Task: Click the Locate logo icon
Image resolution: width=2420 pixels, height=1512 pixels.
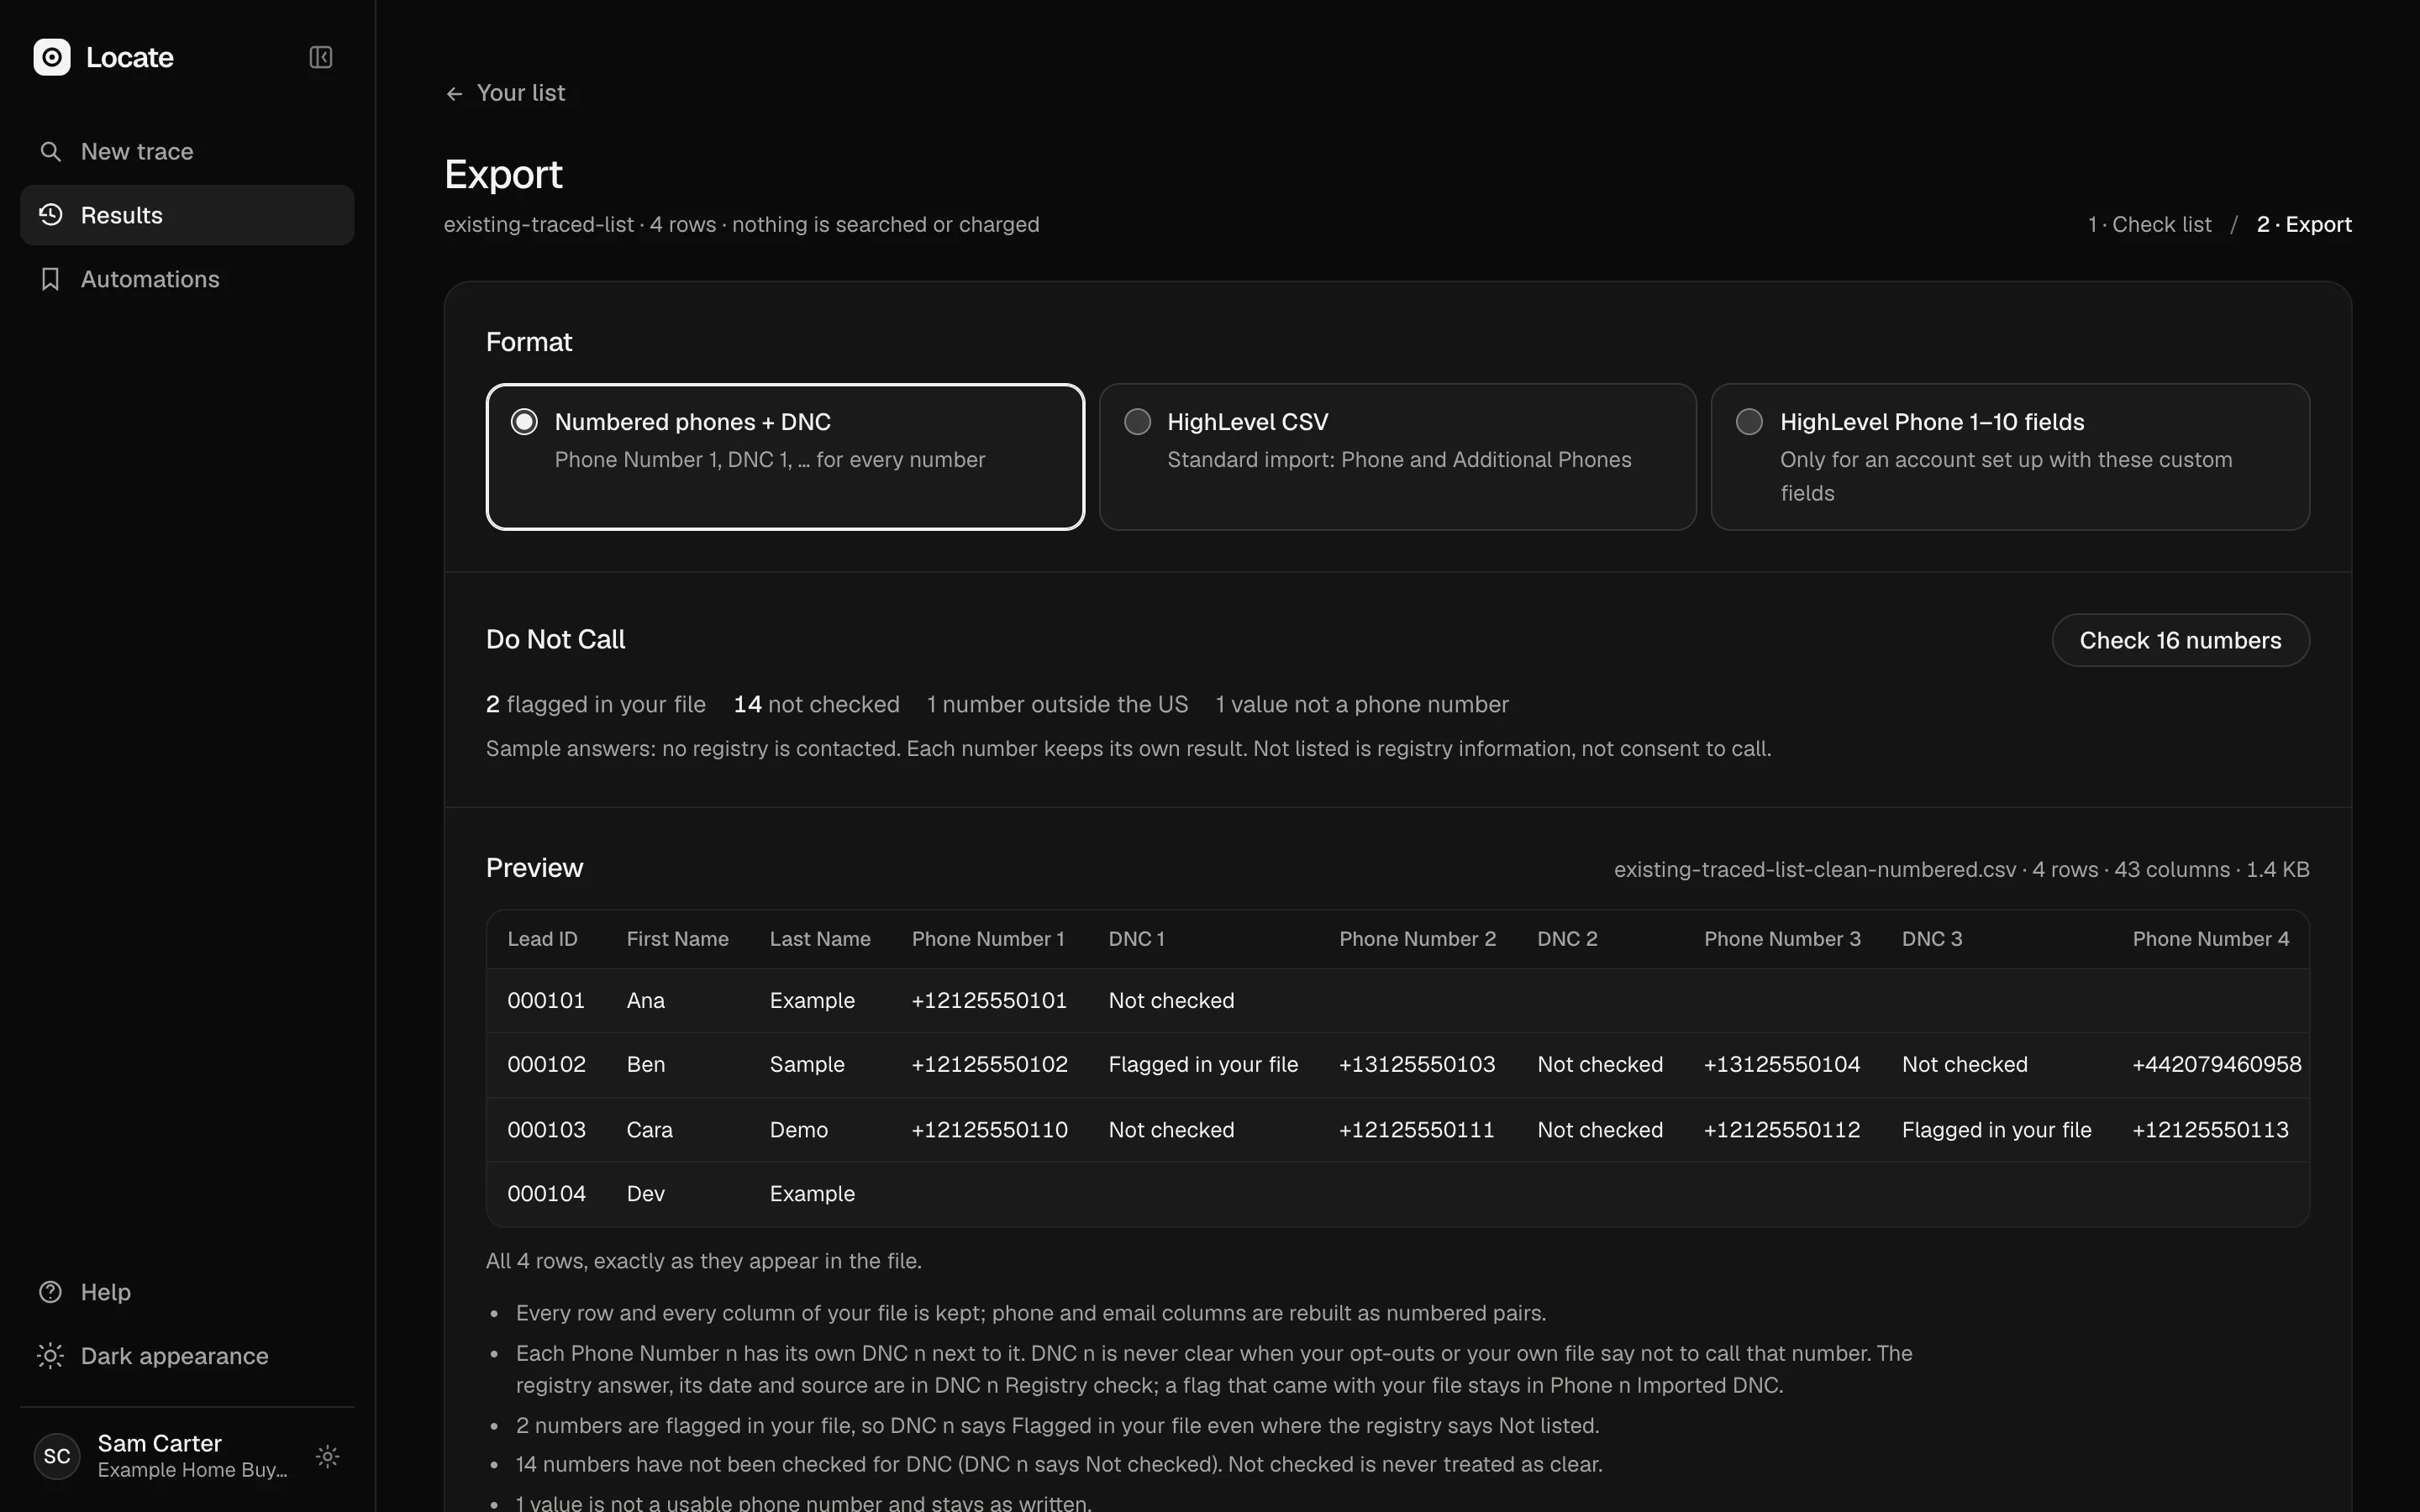Action: (52, 57)
